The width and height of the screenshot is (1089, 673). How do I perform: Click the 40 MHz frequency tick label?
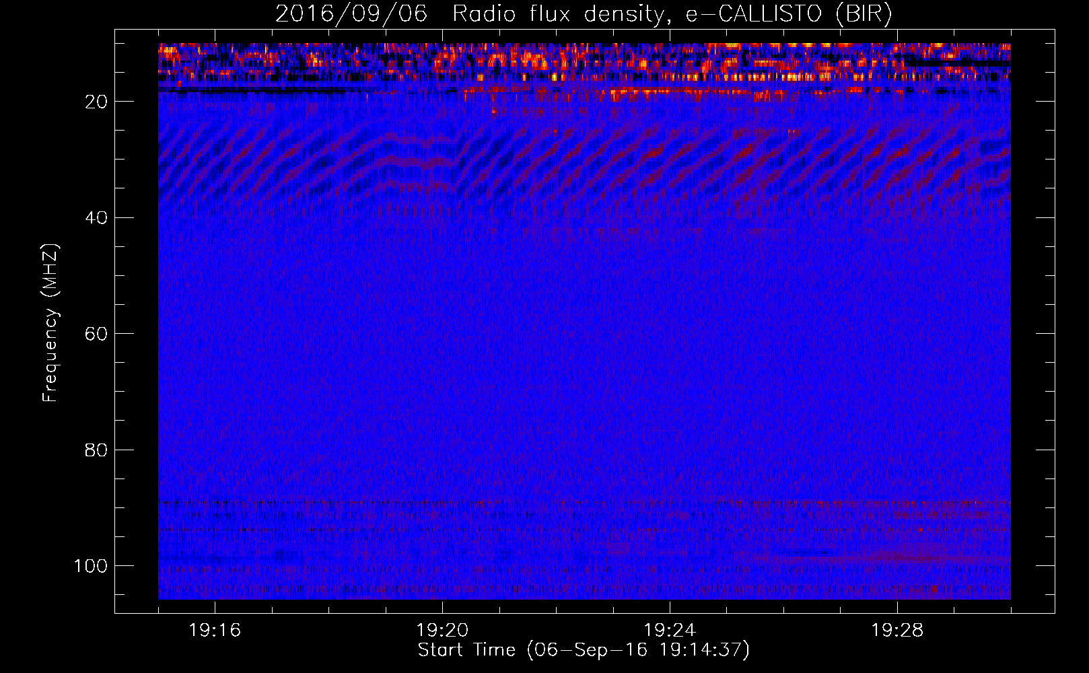click(x=96, y=218)
